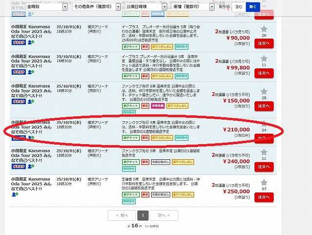Click the ¥240,000 price text
The height and width of the screenshot is (235, 312).
click(236, 161)
